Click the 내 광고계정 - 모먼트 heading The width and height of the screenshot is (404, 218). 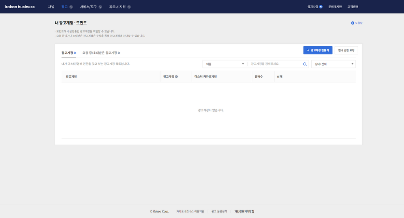click(x=71, y=23)
